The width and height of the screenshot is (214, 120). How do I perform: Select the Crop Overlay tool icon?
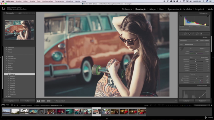181,34
